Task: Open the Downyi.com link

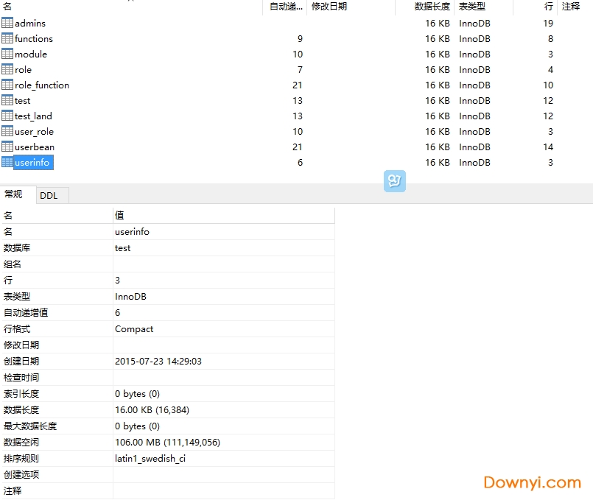Action: click(532, 482)
